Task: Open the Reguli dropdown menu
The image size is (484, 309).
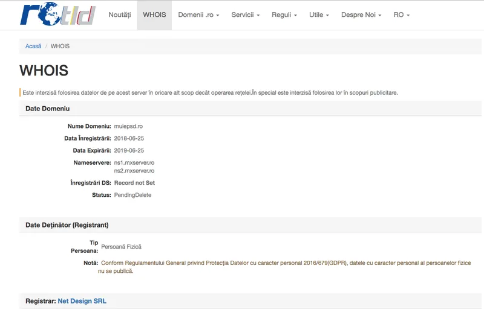Action: pyautogui.click(x=284, y=14)
